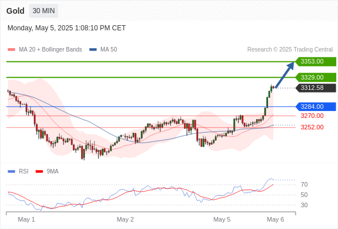338x229 pixels.
Task: Click the 3270.00 red support label
Action: tap(312, 116)
